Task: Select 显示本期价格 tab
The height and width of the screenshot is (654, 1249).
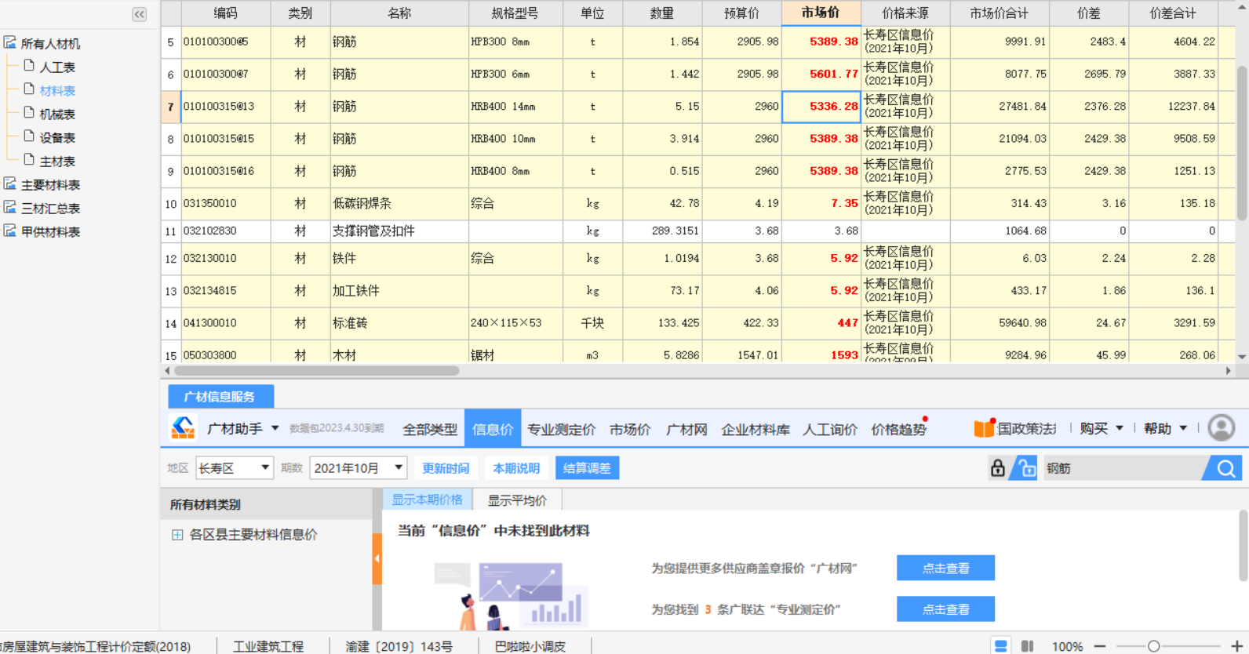Action: (428, 500)
